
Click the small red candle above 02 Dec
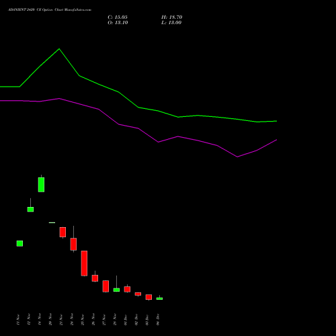(x=138, y=294)
